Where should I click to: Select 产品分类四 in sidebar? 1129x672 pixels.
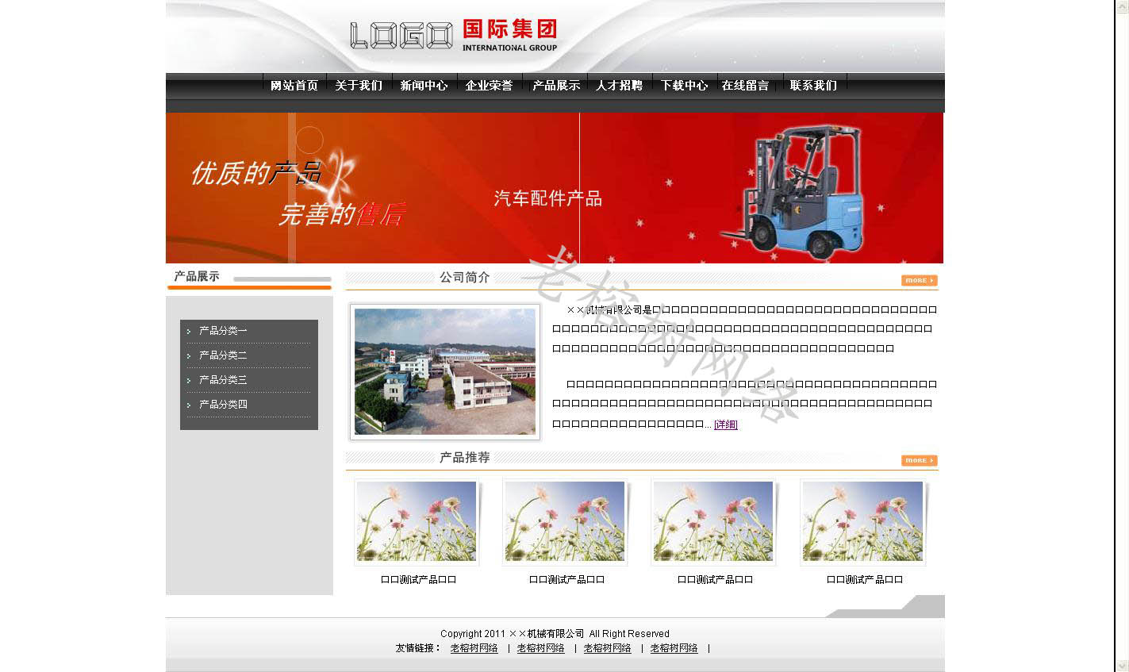click(x=223, y=405)
